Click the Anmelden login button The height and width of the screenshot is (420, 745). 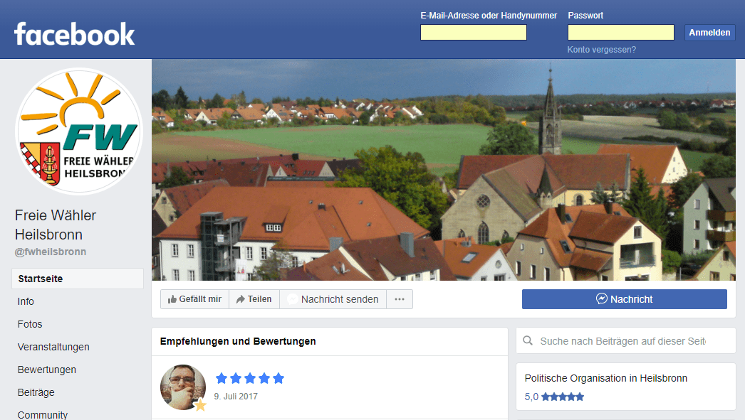710,32
